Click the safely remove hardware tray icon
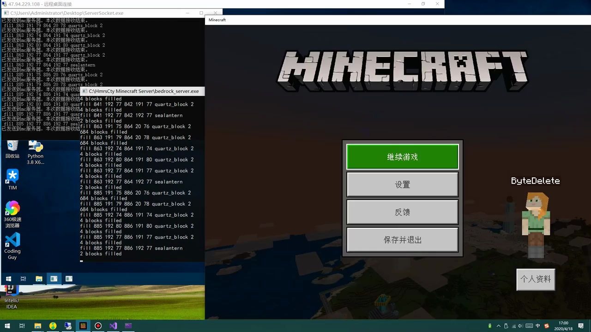The width and height of the screenshot is (591, 332). pos(507,326)
